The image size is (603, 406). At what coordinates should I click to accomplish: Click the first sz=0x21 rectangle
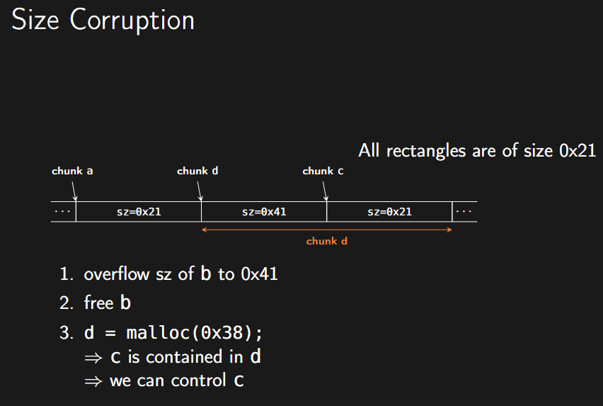(x=139, y=212)
